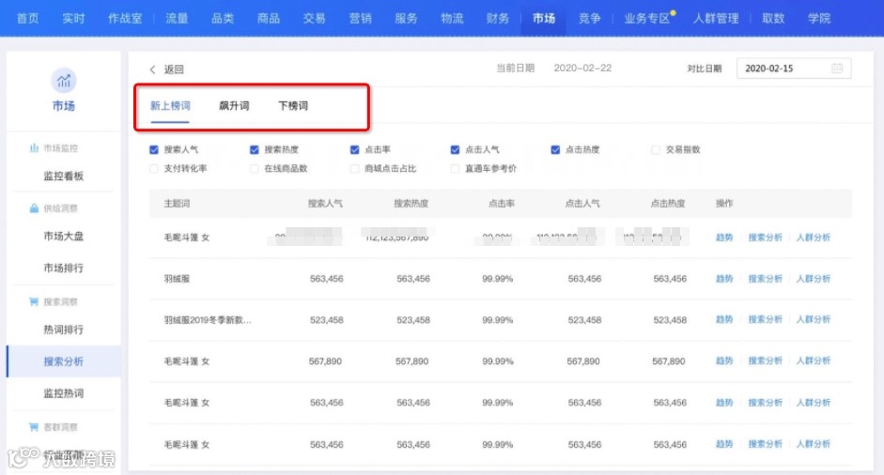884x475 pixels.
Task: Open 人群管理 in top navigation
Action: (716, 19)
